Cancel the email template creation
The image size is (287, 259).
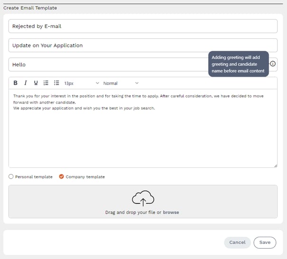pos(237,242)
